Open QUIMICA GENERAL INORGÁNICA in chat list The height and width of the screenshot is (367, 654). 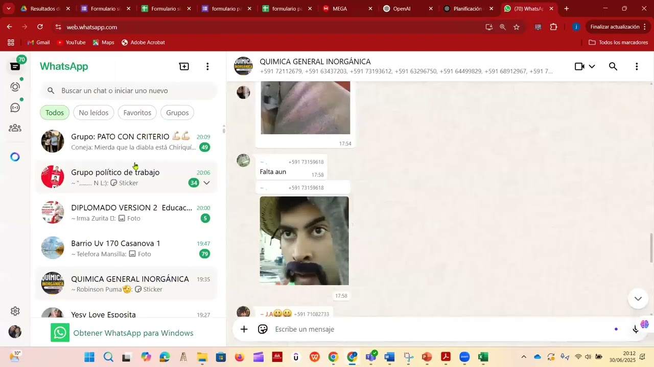pos(127,284)
